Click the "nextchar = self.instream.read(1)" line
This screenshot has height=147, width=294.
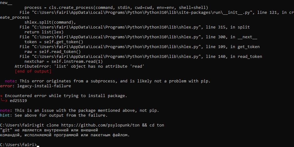pyautogui.click(x=64, y=62)
